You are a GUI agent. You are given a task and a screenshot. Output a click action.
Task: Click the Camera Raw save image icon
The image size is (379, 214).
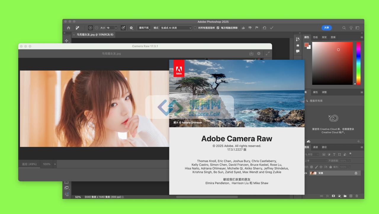point(251,54)
